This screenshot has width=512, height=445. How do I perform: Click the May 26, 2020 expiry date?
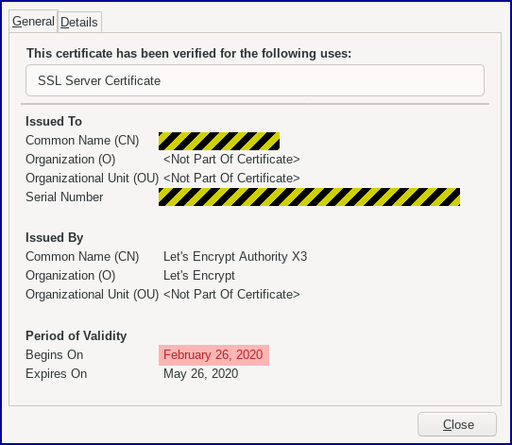pyautogui.click(x=201, y=374)
